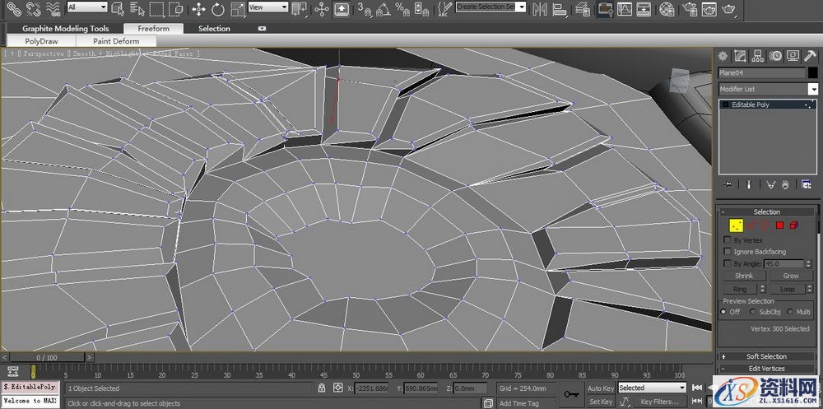Enable By Vertex checkbox
Viewport: 823px width, 409px height.
click(x=728, y=240)
